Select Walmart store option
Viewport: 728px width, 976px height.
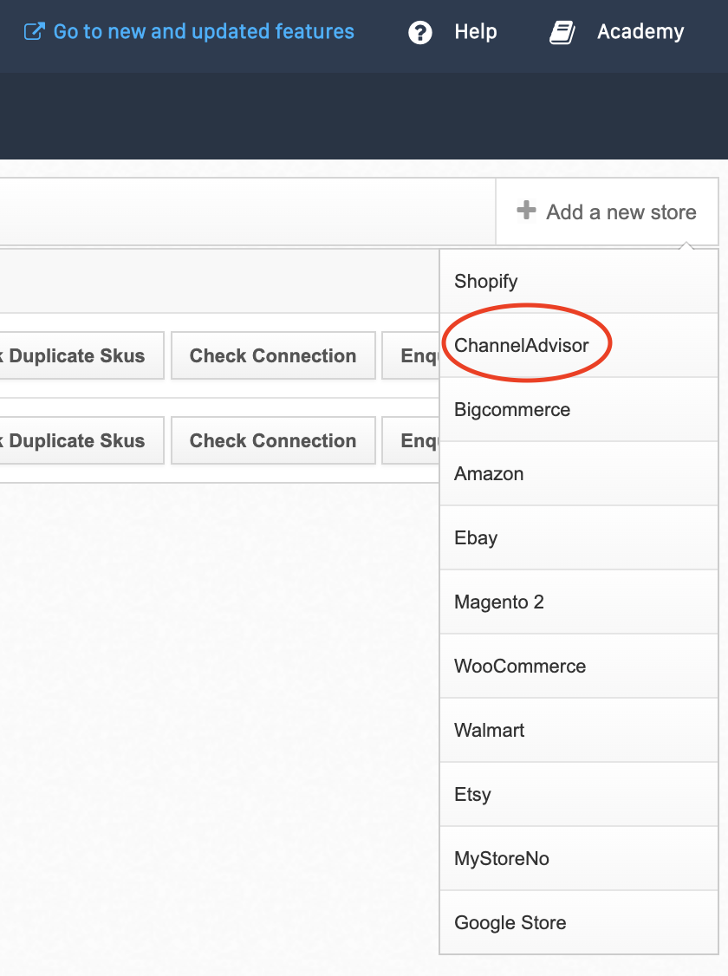(579, 730)
